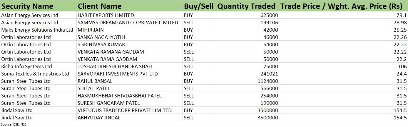Select the SANKA NAGA JYOTHI cell

pos(129,37)
